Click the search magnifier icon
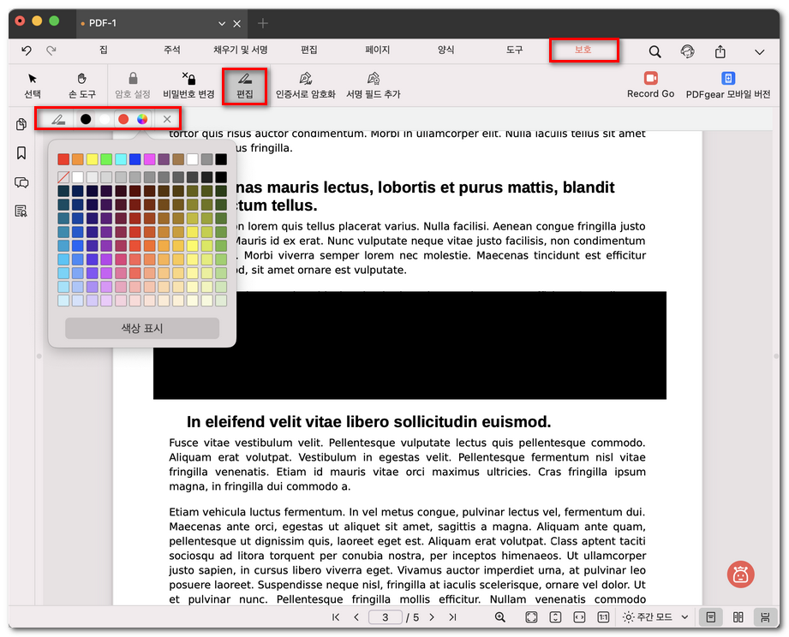 [x=655, y=51]
